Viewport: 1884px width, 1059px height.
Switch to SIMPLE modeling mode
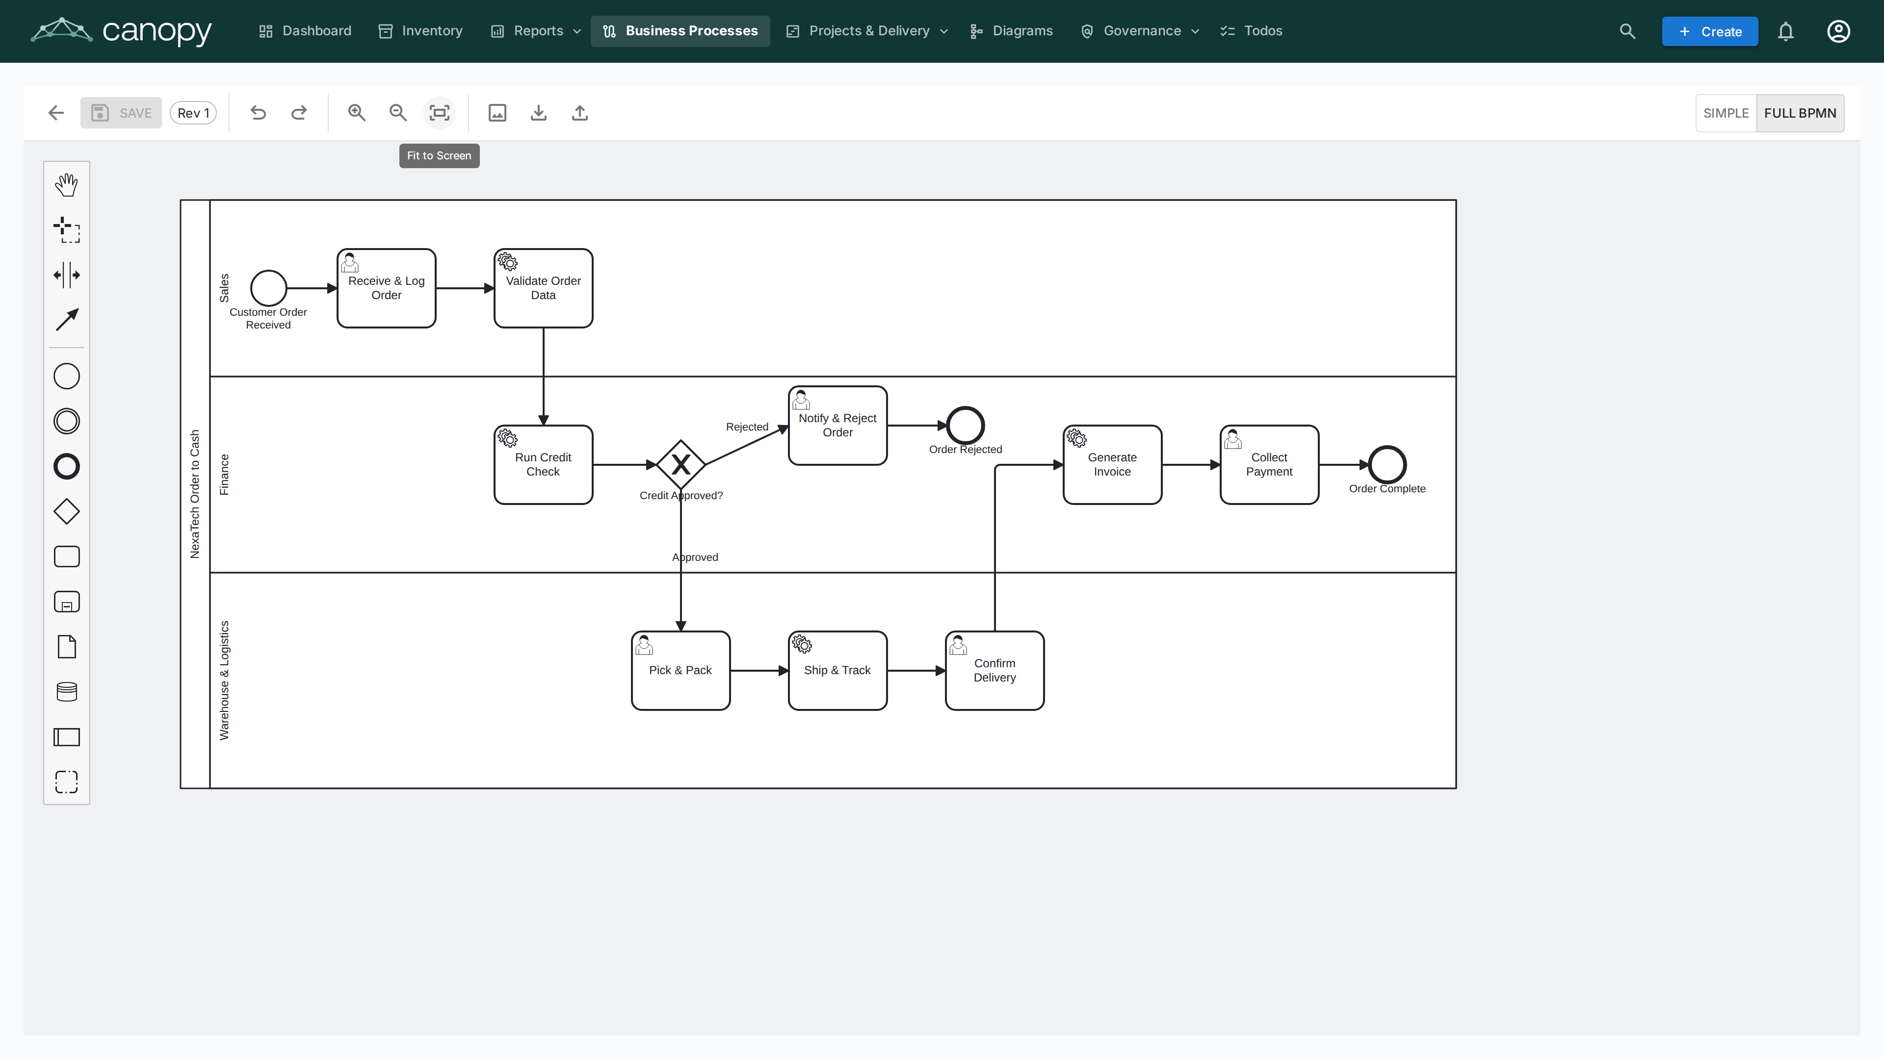point(1726,113)
